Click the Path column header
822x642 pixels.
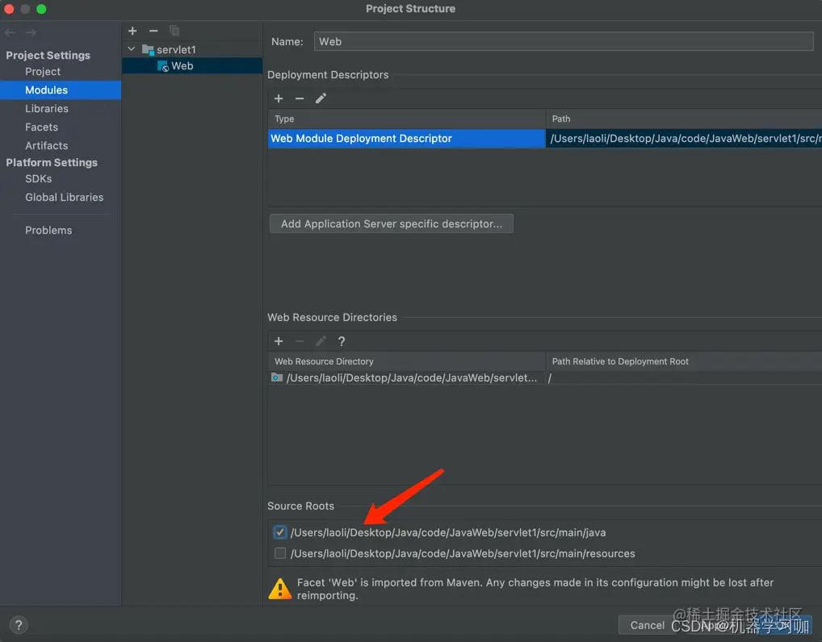pos(684,119)
